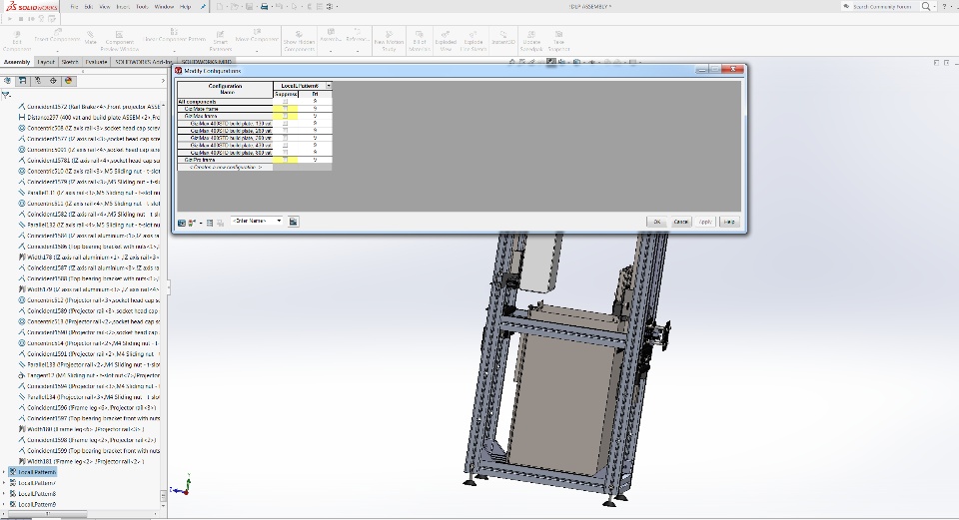959x520 pixels.
Task: Pin the SolidWorks menu bar with pushpin
Action: tap(203, 7)
